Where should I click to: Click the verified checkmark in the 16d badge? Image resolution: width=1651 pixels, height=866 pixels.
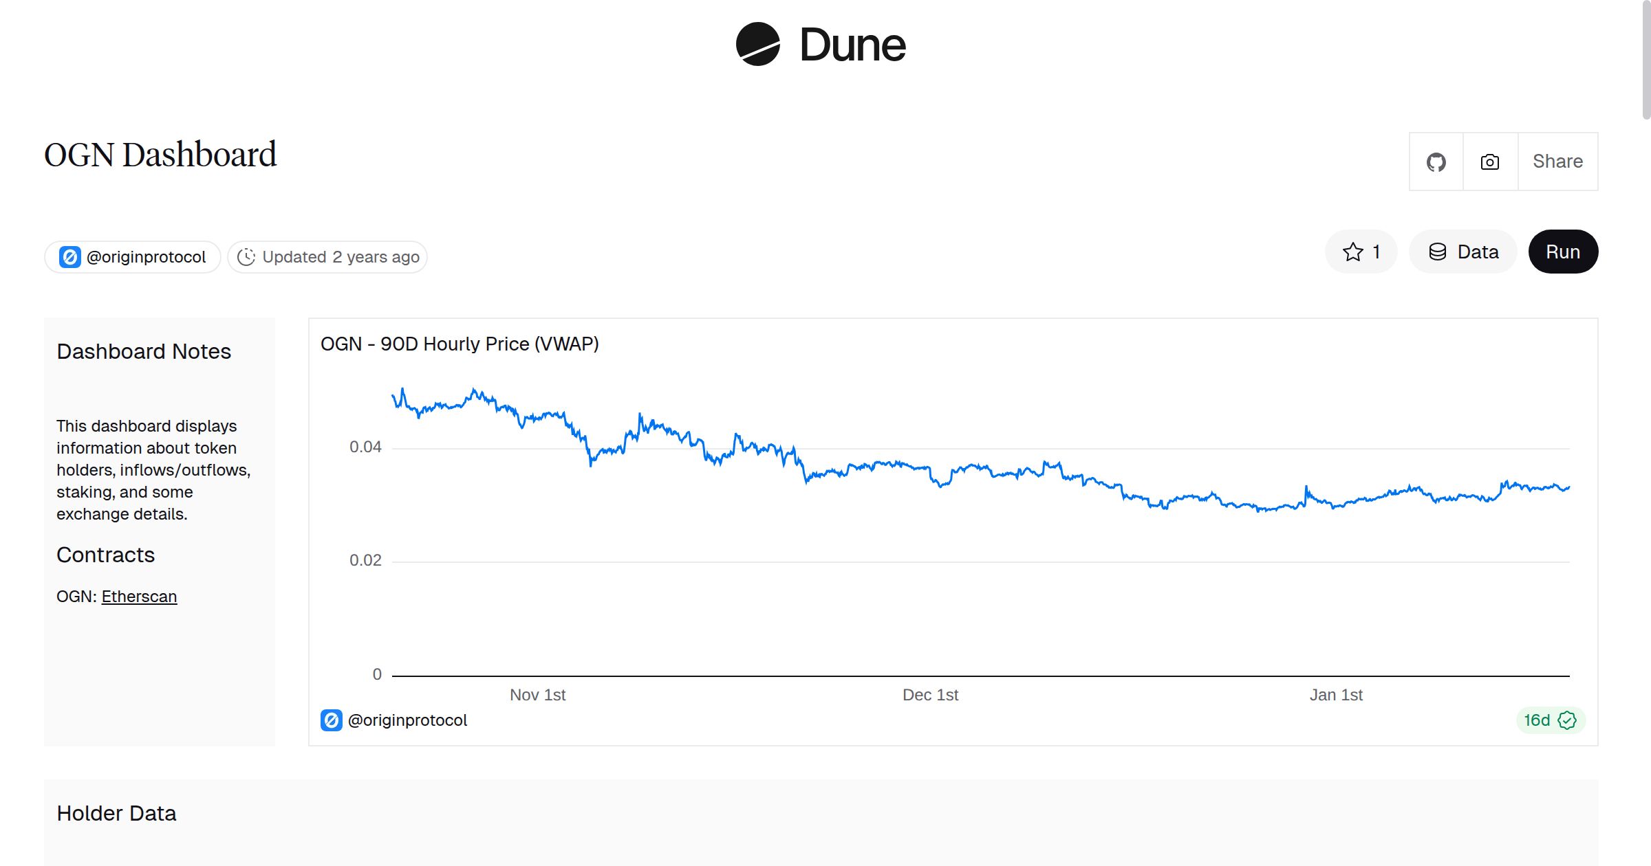tap(1567, 720)
